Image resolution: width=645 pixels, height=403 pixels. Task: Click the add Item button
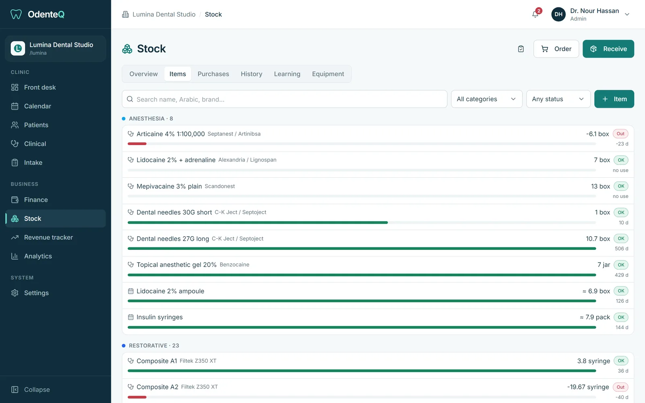click(614, 99)
